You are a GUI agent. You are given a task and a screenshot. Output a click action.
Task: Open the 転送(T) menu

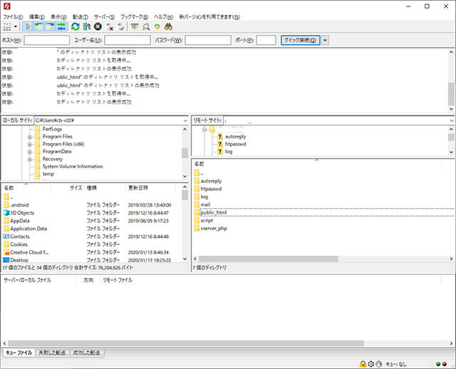tap(81, 17)
